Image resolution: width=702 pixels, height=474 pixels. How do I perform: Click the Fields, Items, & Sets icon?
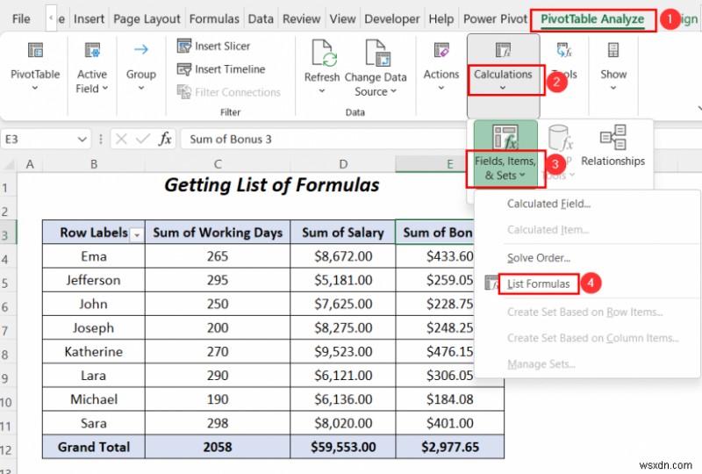pyautogui.click(x=505, y=138)
